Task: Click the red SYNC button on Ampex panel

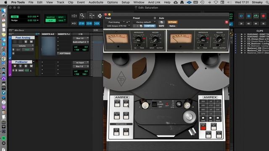Action: tap(203, 127)
